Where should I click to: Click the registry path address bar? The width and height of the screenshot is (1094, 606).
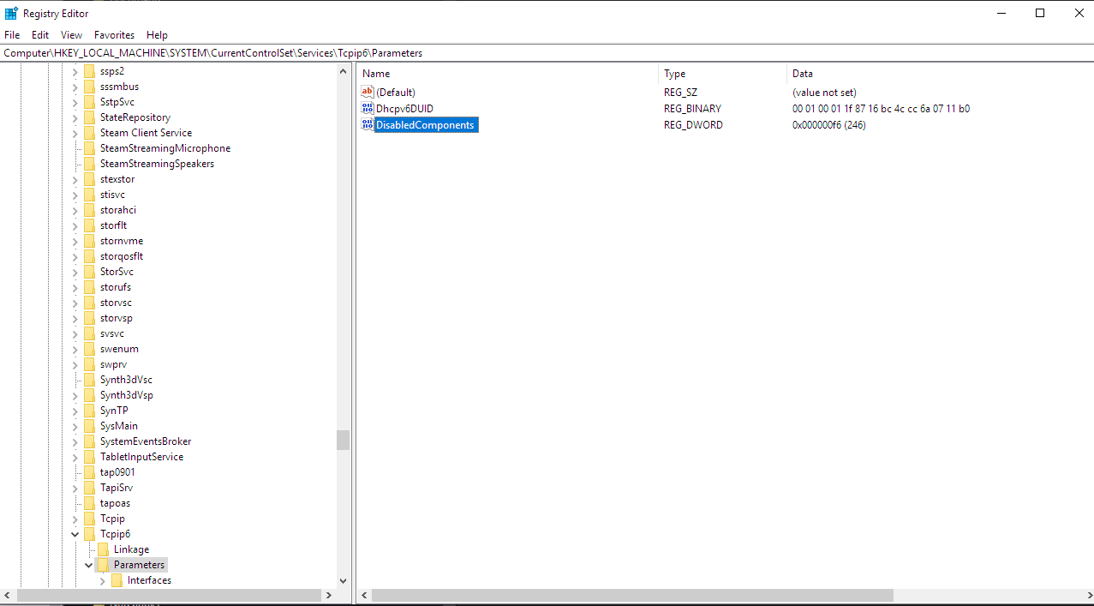[547, 53]
